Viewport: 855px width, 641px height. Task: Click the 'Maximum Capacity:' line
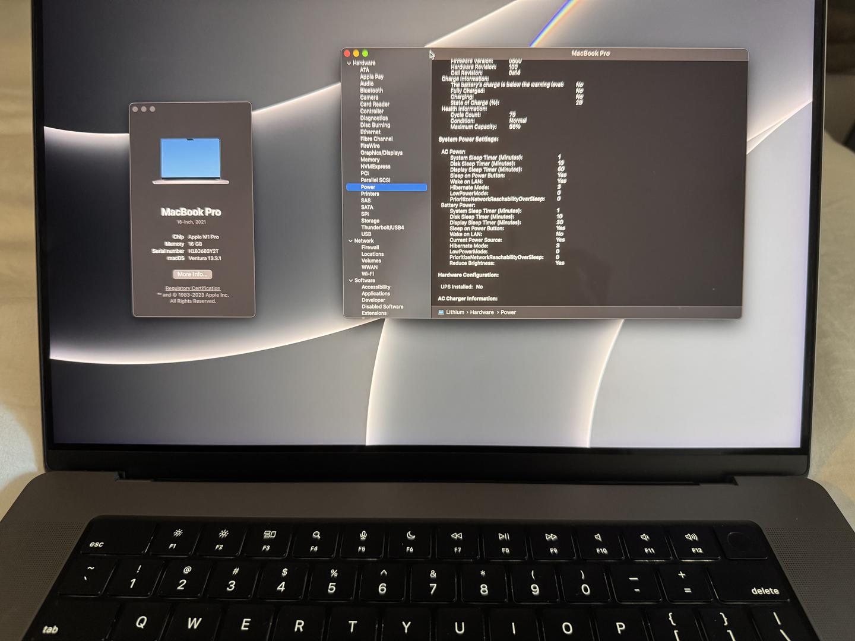(x=485, y=127)
